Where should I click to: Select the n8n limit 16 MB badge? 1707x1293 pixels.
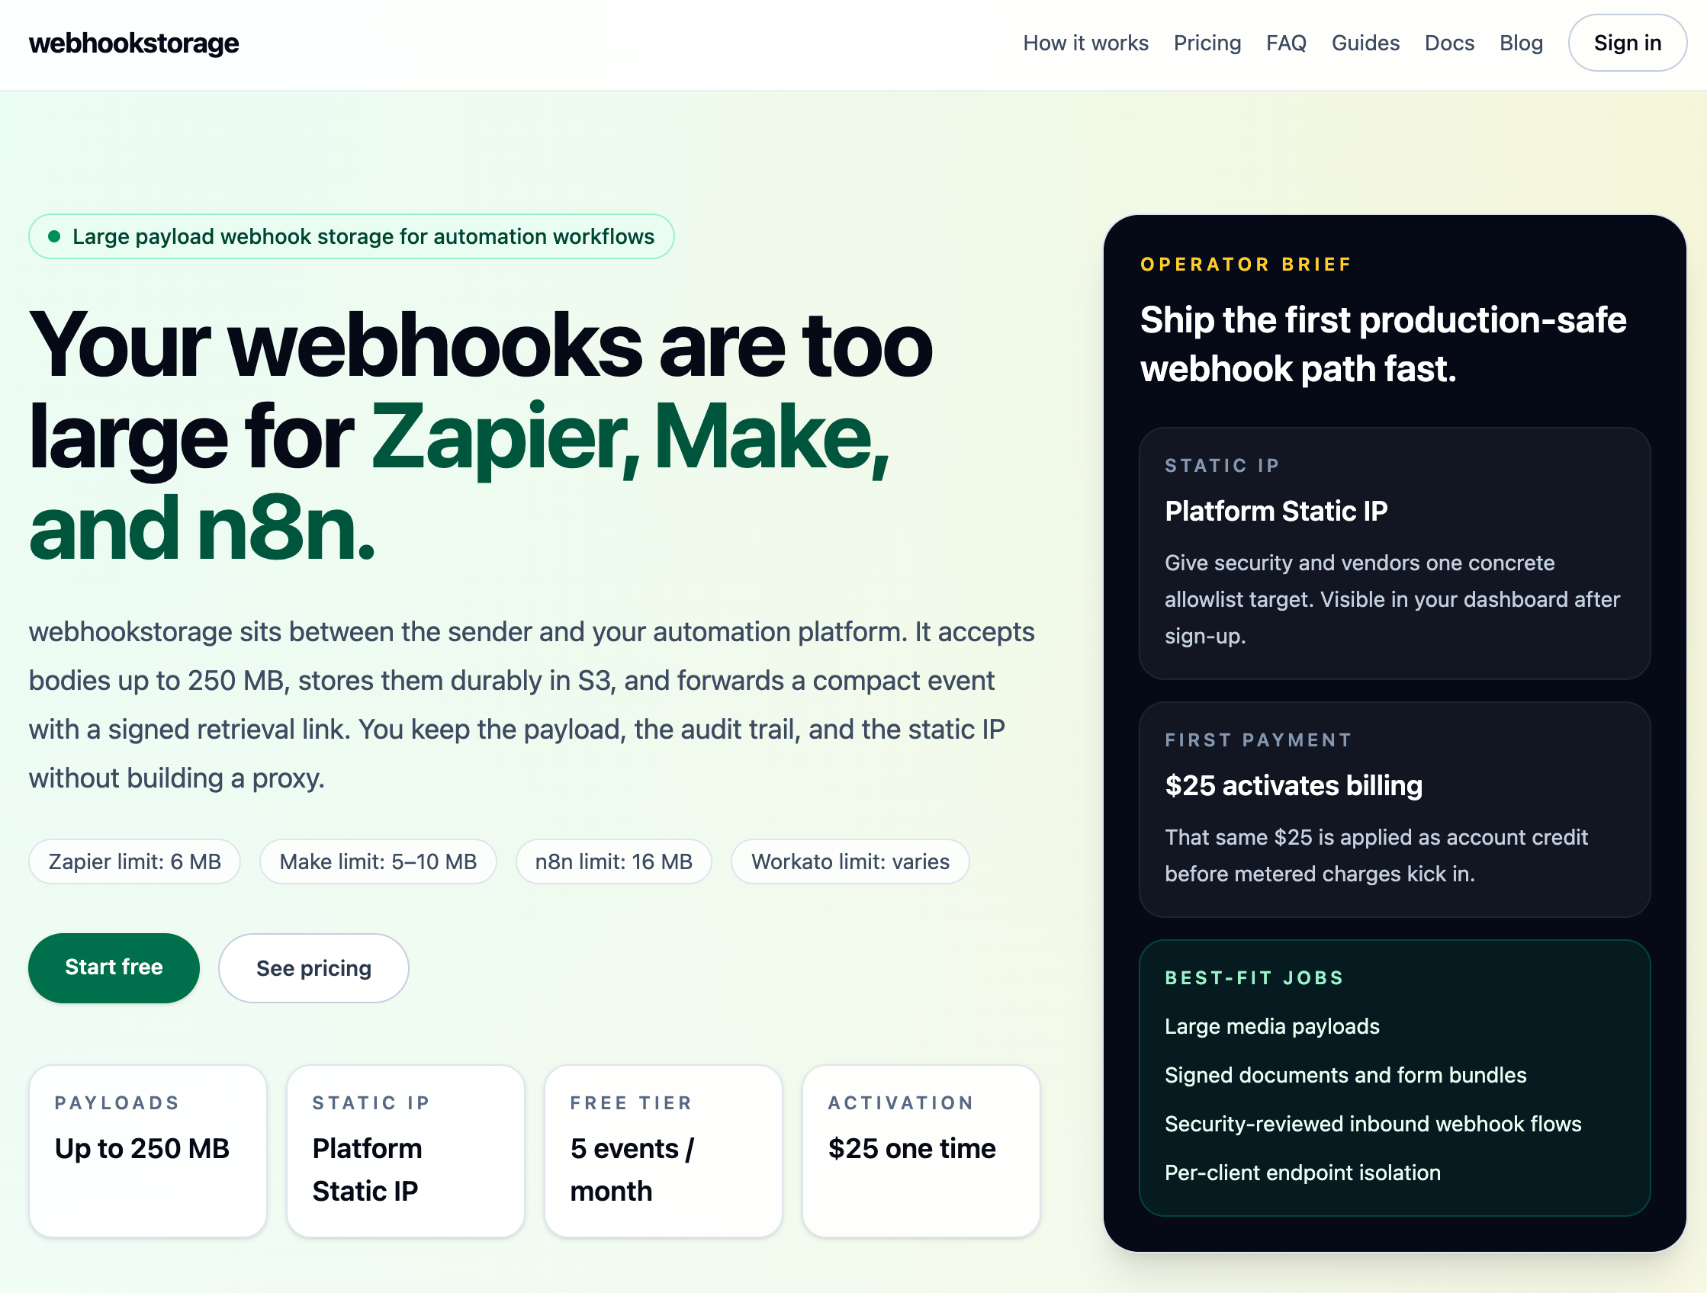[613, 861]
